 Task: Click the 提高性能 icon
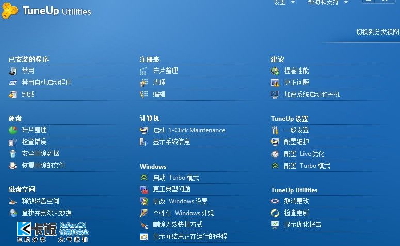pyautogui.click(x=275, y=71)
